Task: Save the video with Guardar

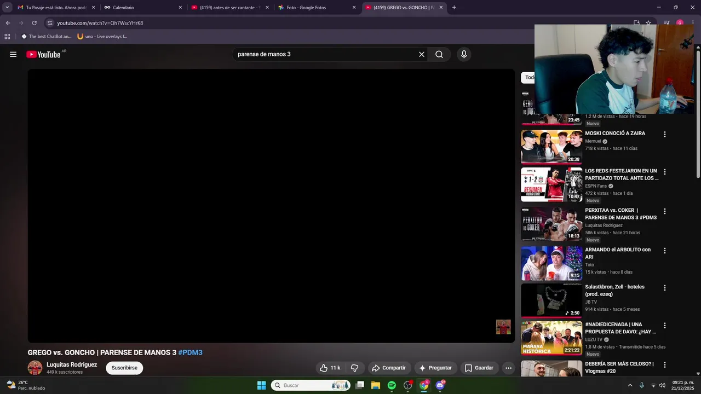Action: tap(479, 368)
